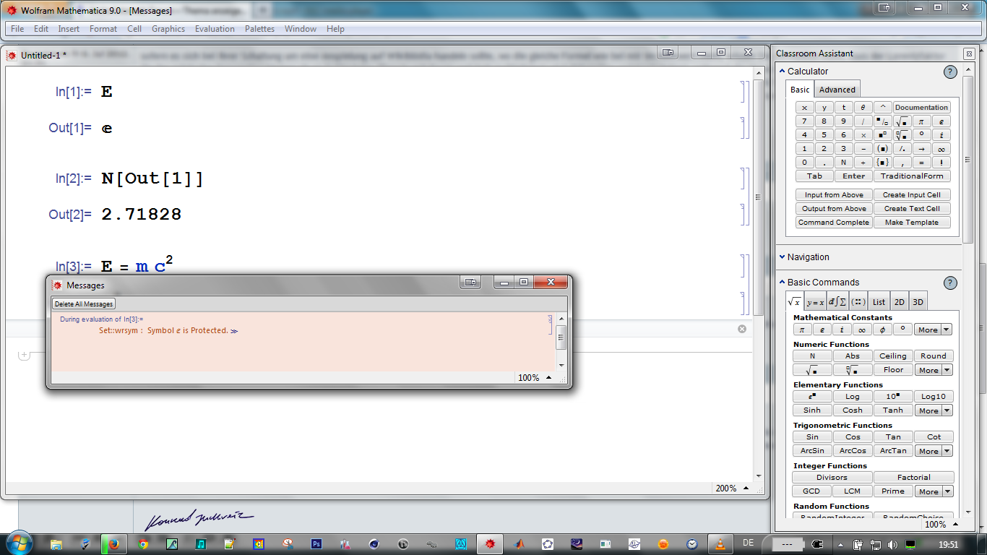Image resolution: width=987 pixels, height=555 pixels.
Task: Open Messages window 100% zoom dropdown
Action: coord(535,378)
